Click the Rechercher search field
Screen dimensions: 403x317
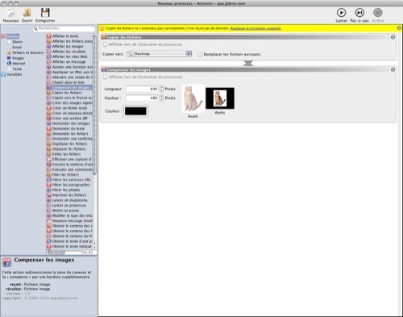(x=64, y=28)
